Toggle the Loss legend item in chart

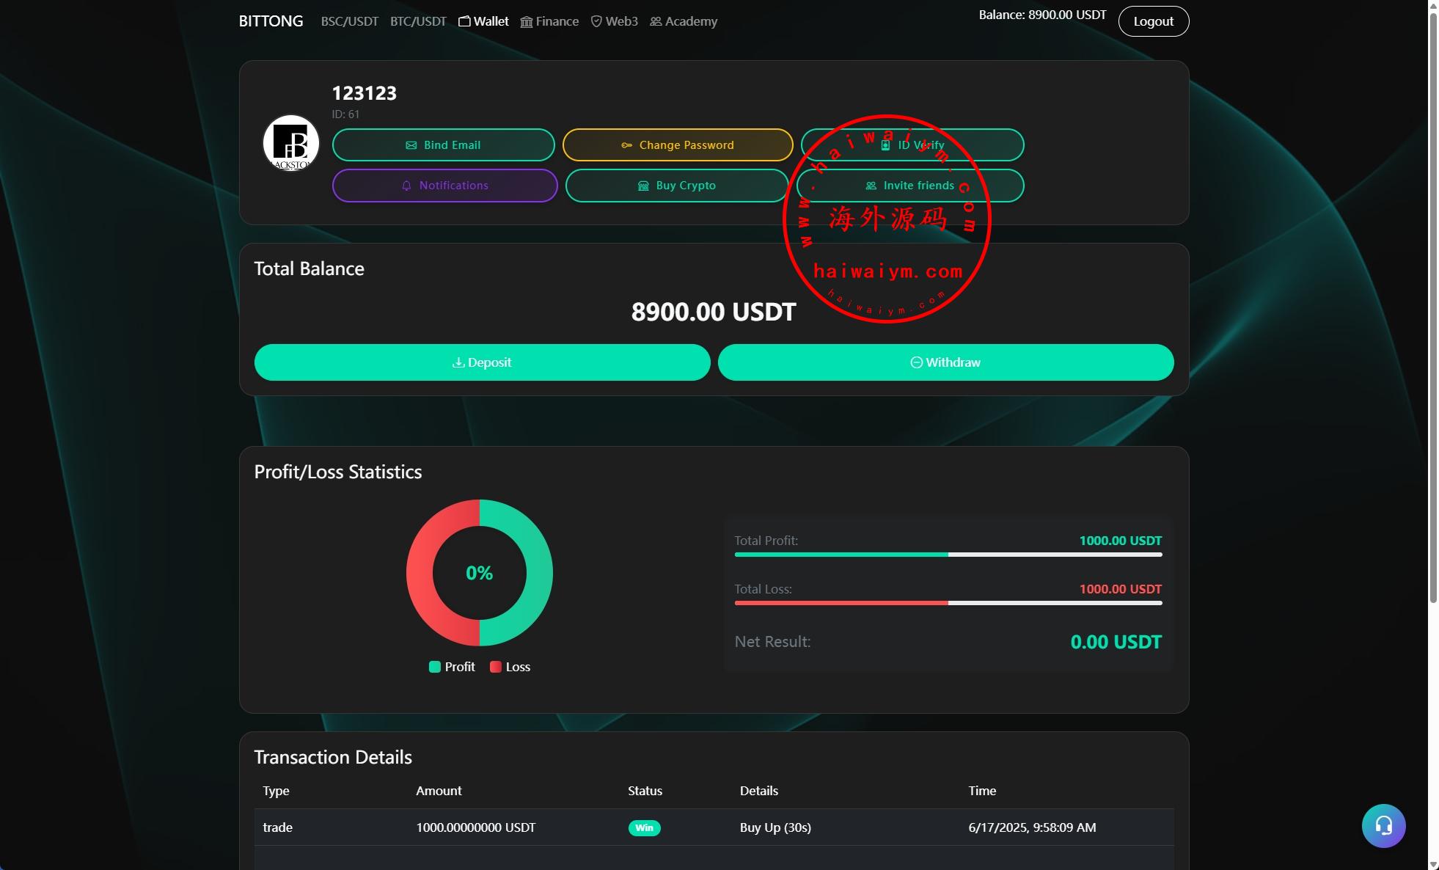pos(510,667)
